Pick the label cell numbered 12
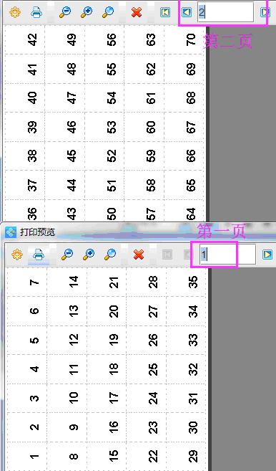 (x=66, y=340)
